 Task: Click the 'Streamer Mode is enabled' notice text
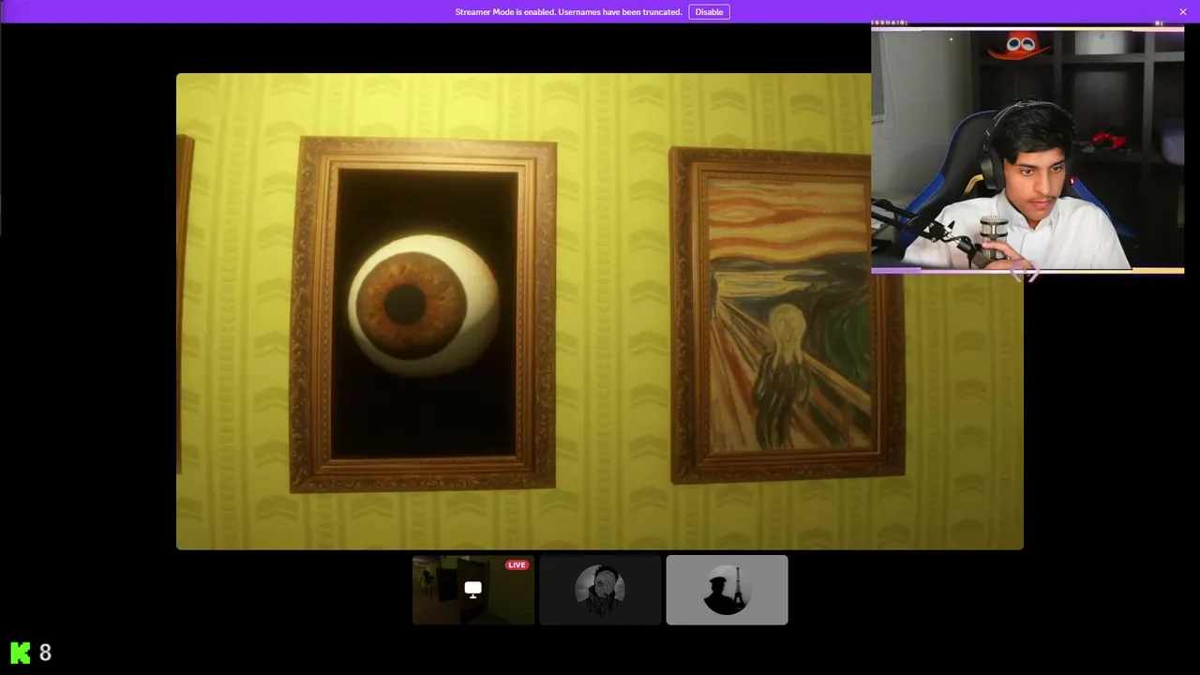[568, 12]
